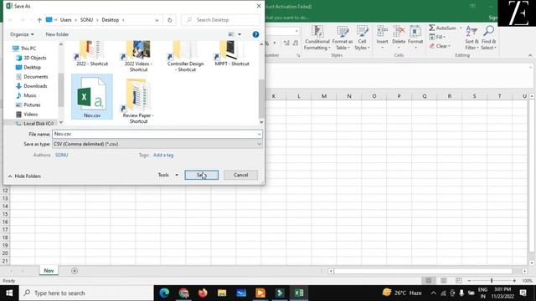Open the Tools dropdown in Save As
The image size is (536, 301).
[x=167, y=175]
